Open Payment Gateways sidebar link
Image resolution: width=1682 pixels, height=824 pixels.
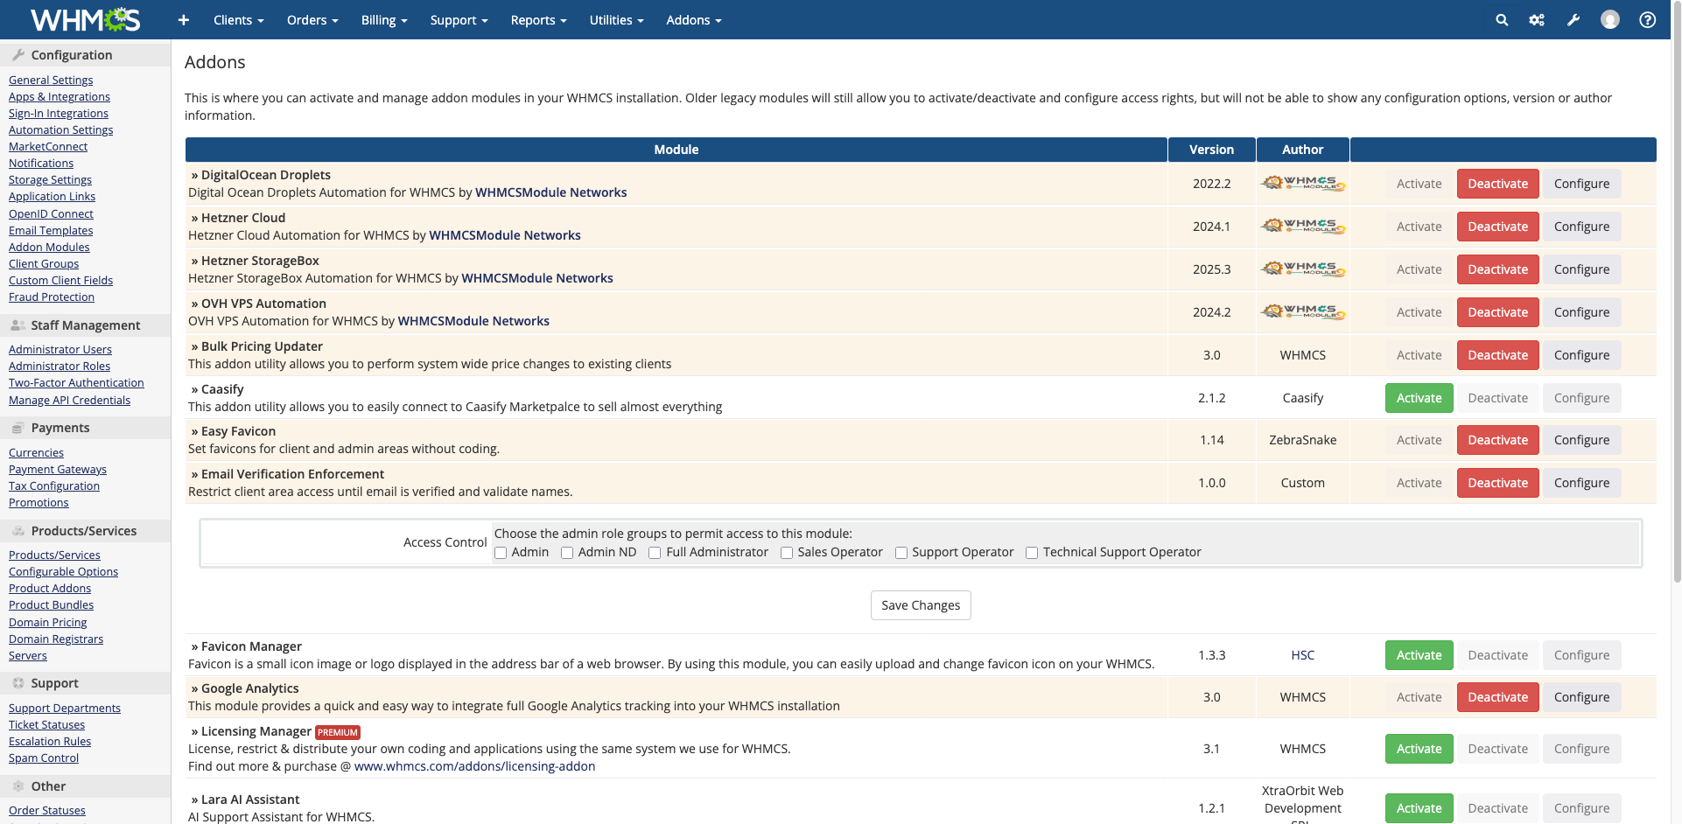pyautogui.click(x=58, y=470)
